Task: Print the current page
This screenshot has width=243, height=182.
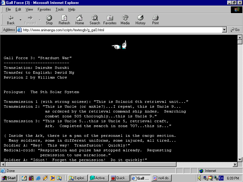Action: coord(155,20)
